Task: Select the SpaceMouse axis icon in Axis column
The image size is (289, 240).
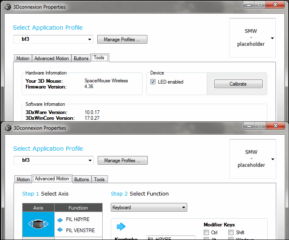Action: pyautogui.click(x=38, y=224)
